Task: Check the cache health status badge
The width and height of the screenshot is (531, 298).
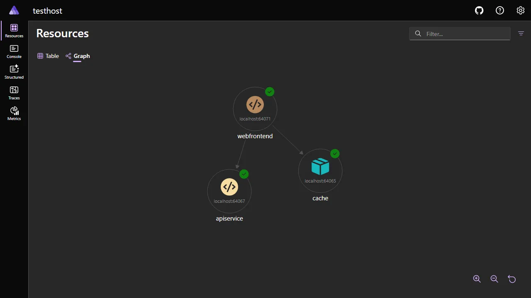Action: point(335,154)
